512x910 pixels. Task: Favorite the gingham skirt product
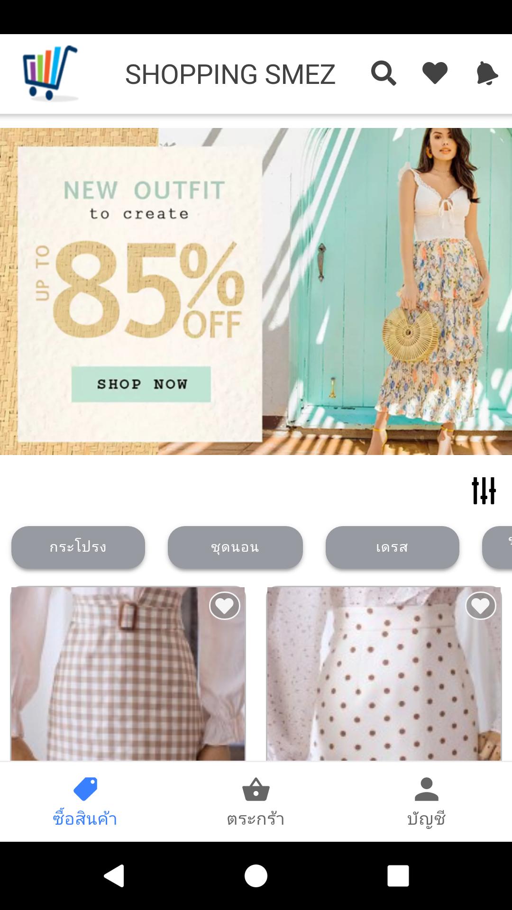225,606
